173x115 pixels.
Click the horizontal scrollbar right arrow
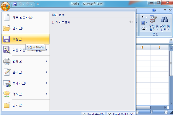[165, 107]
